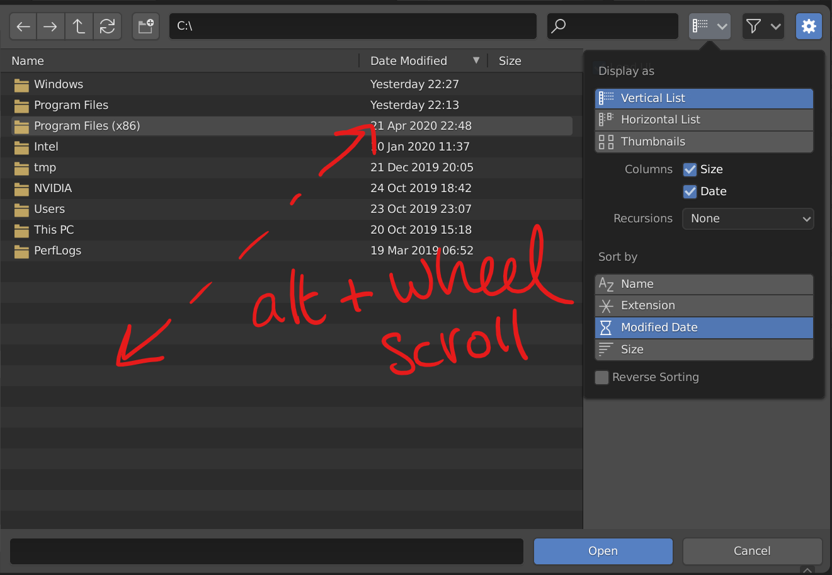The image size is (832, 575).
Task: Select the PerfLogs folder
Action: point(292,251)
